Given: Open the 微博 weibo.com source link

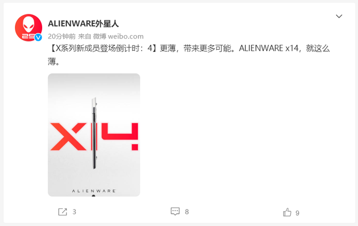Looking at the screenshot, I should pyautogui.click(x=118, y=36).
